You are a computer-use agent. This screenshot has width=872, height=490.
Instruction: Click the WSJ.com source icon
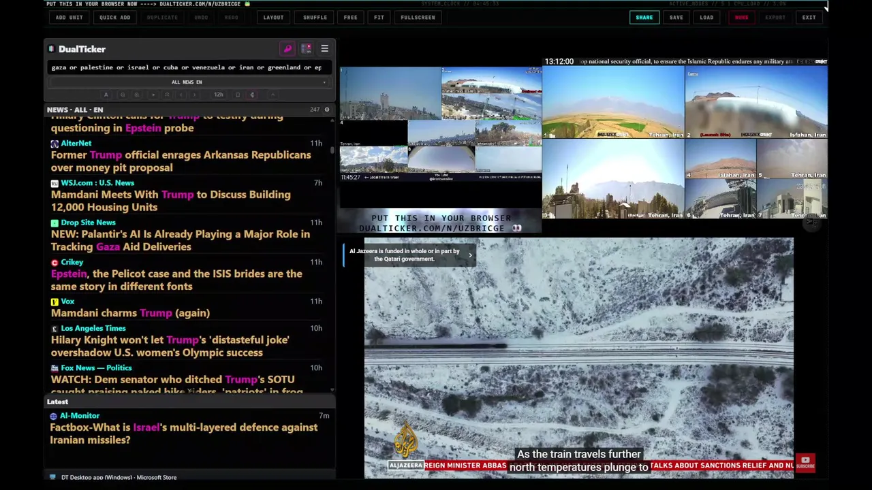(x=54, y=183)
